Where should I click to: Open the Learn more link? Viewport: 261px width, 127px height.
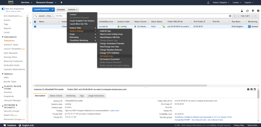[114, 110]
